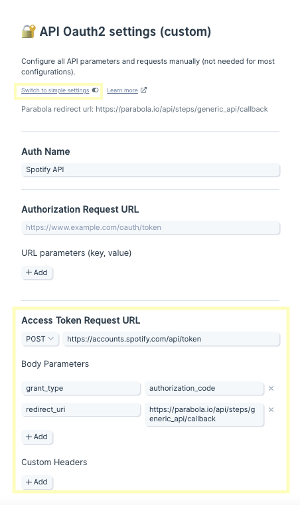Click the redirect_uri callback value field

coord(204,415)
